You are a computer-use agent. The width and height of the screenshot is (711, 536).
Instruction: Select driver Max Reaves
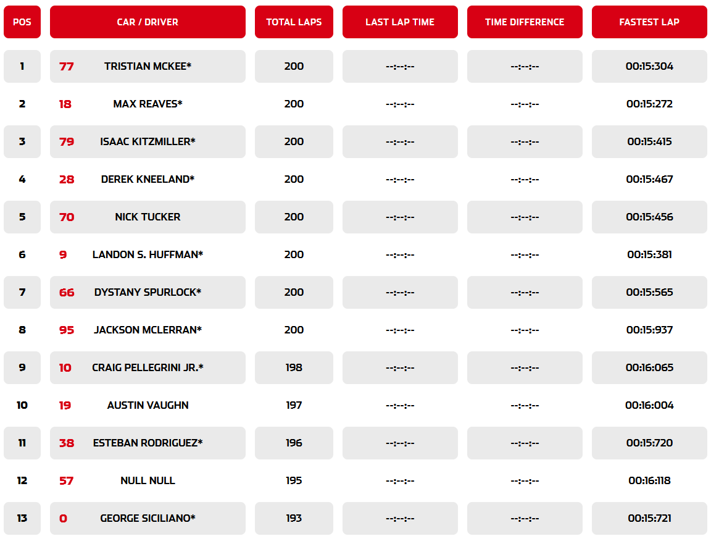pyautogui.click(x=148, y=104)
